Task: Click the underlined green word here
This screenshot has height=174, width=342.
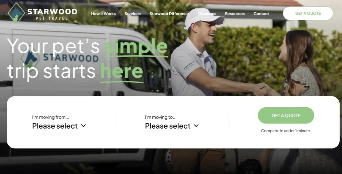Action: point(122,72)
